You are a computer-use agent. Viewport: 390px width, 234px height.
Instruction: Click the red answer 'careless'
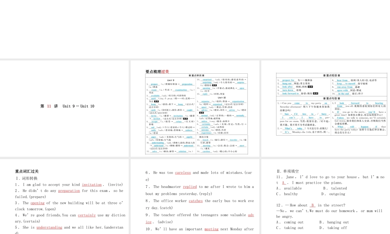pos(183,173)
